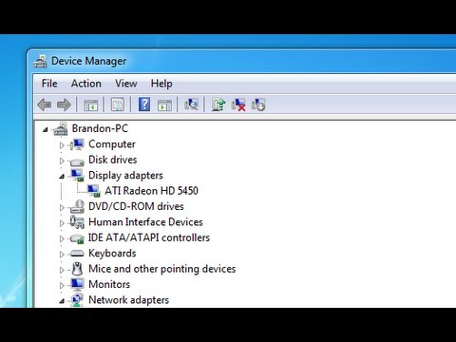Expand the Keyboards arrow
The image size is (456, 342).
tap(62, 254)
